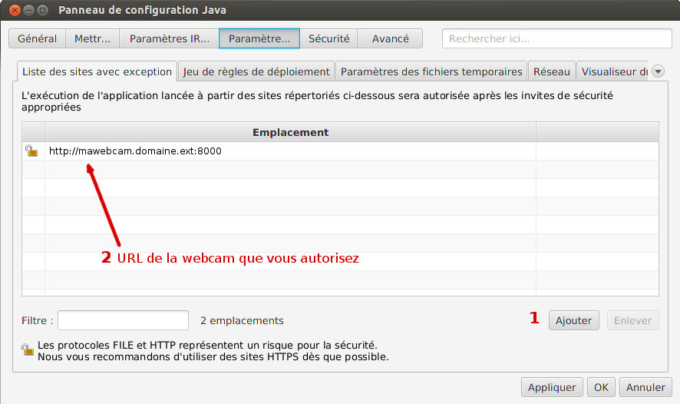Close the Panneau de configuration Java window
The height and width of the screenshot is (404, 680).
15,10
